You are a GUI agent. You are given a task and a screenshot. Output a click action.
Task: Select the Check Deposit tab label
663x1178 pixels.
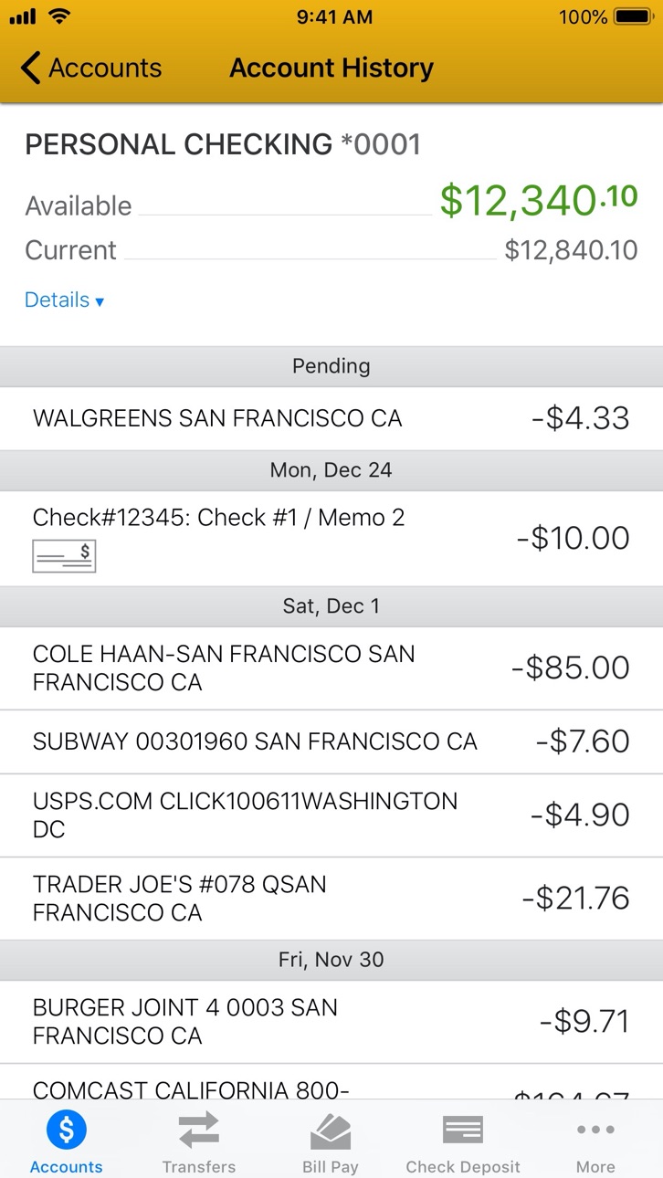[x=463, y=1167]
